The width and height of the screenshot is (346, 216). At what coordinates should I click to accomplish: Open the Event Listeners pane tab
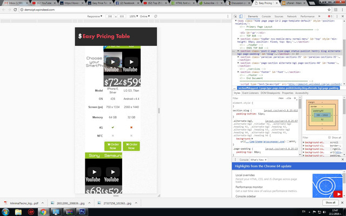[x=250, y=93]
